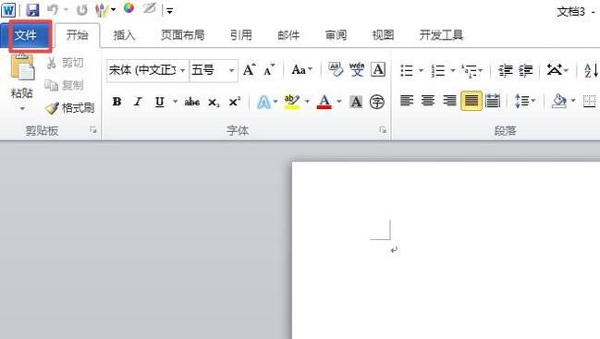Click the 粘贴 paste icon
Viewport: 600px width, 339px height.
click(22, 67)
